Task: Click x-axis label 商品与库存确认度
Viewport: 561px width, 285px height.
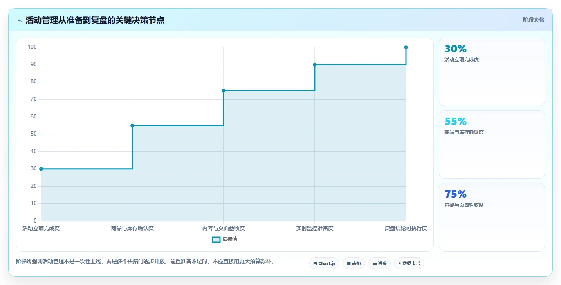Action: [x=132, y=228]
